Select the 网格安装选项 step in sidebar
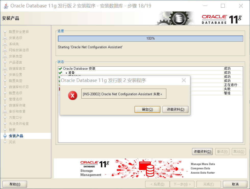 [x=19, y=50]
